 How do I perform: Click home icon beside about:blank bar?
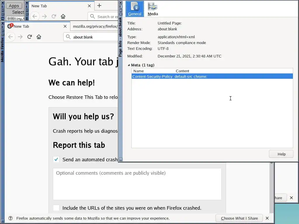coord(39,37)
